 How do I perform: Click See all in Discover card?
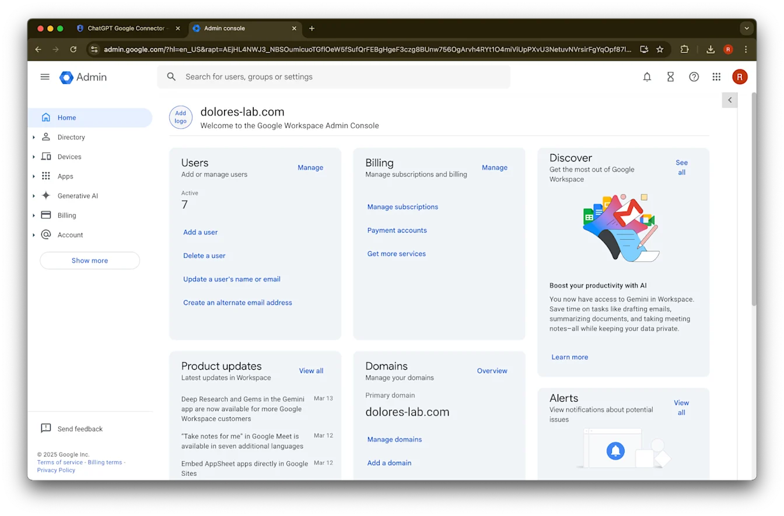pos(681,167)
